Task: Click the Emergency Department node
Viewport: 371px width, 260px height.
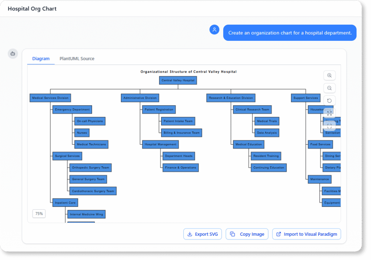Action: click(x=72, y=110)
